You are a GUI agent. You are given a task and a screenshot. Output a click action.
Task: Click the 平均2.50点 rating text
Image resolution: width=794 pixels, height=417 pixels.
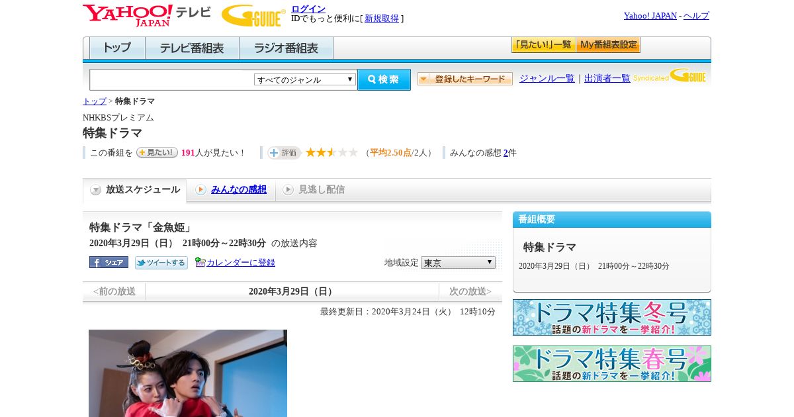(x=390, y=153)
